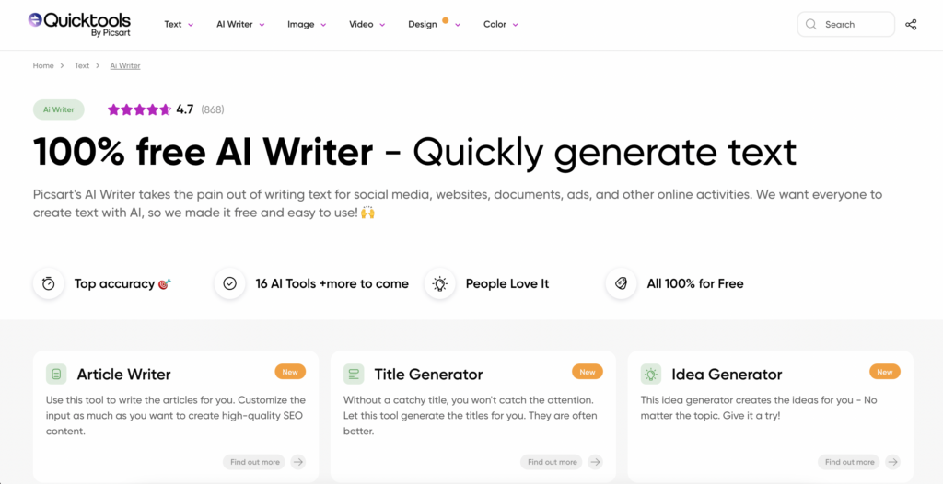Image resolution: width=943 pixels, height=484 pixels.
Task: Expand the Image dropdown menu
Action: (307, 25)
